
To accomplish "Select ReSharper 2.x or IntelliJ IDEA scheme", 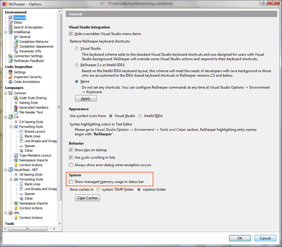I will tap(77, 65).
